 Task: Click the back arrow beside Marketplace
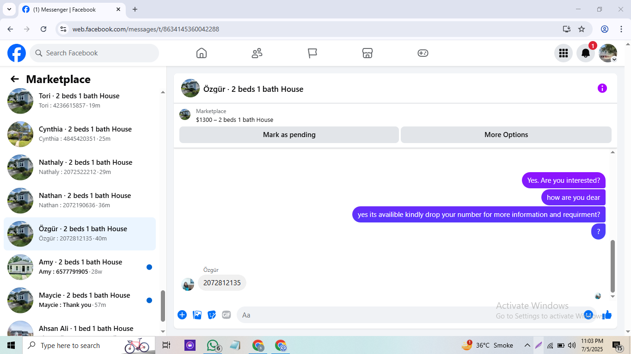[x=15, y=79]
